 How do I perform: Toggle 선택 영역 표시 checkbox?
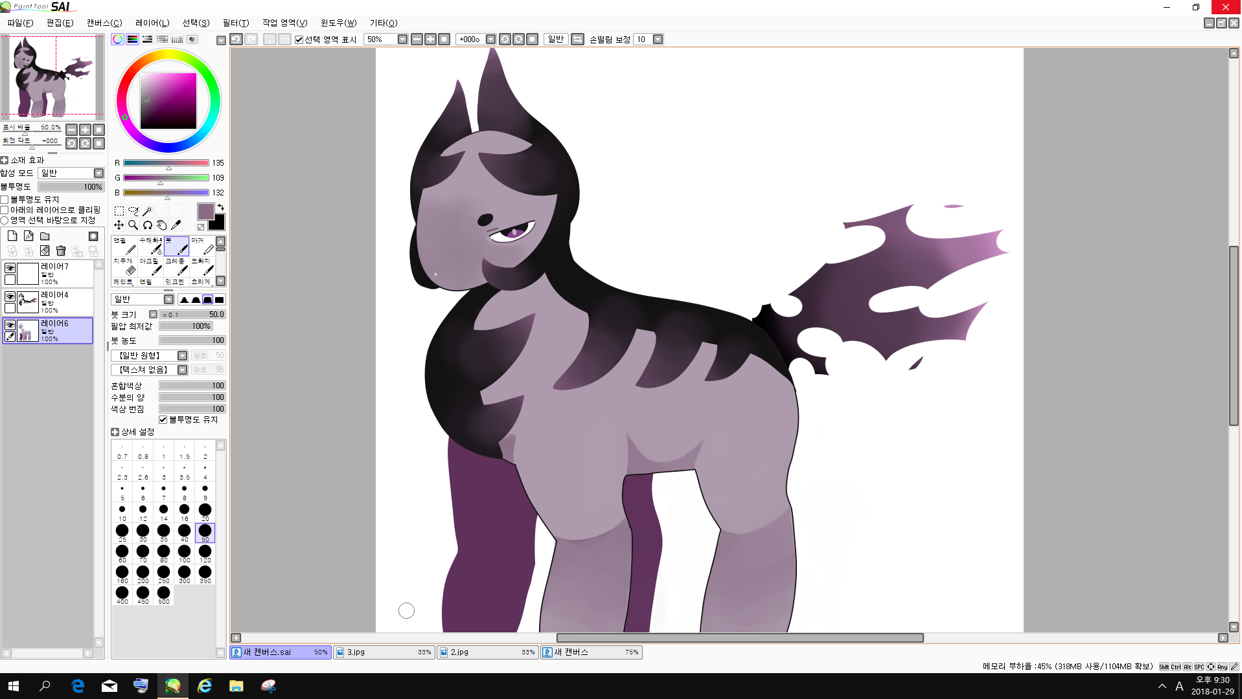299,39
